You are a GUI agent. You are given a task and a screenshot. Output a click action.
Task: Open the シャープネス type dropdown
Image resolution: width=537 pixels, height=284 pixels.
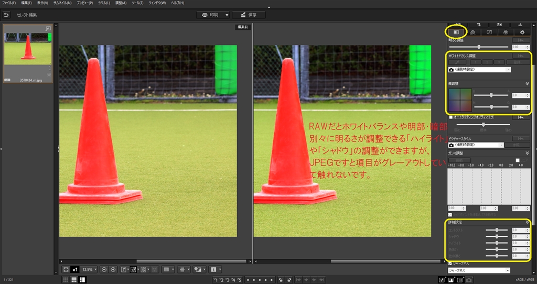tap(478, 270)
